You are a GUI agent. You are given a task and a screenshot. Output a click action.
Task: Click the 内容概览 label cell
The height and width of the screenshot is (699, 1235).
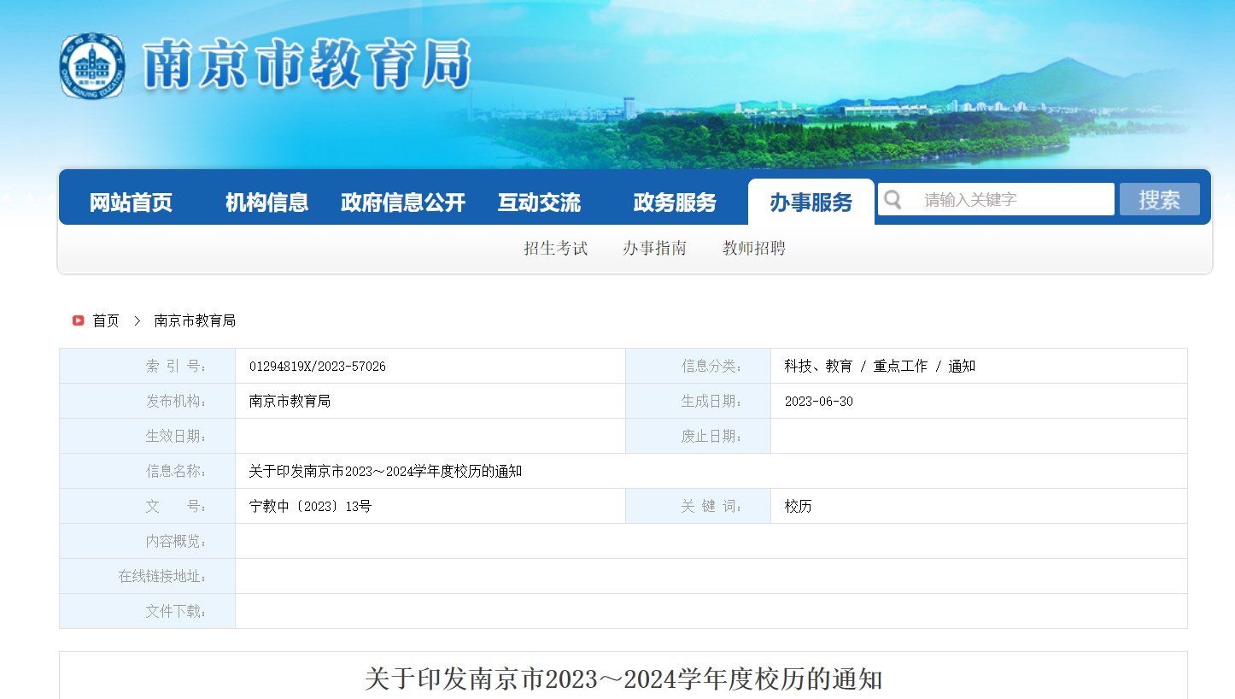(147, 541)
